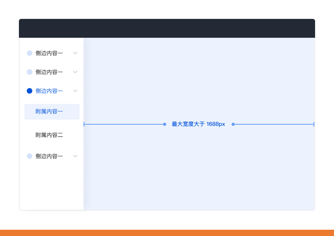334x236 pixels.
Task: Expand the chevron of 侧边内容一 below 附属内容二
Action: coord(75,156)
